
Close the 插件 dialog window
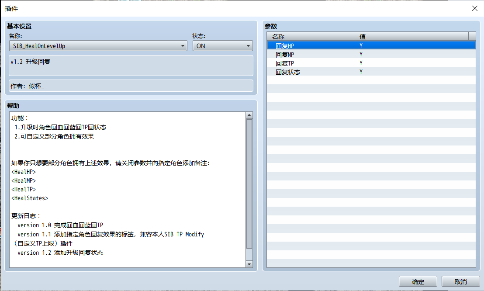pyautogui.click(x=475, y=8)
